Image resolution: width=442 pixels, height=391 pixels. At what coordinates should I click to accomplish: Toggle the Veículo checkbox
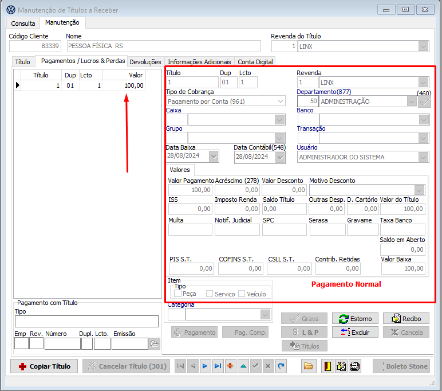coord(242,294)
